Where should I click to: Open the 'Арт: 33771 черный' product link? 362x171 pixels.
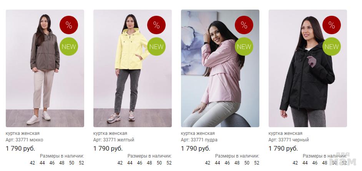tap(289, 140)
